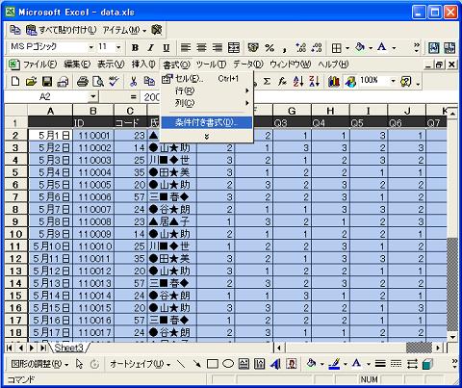Open the データ menu

click(248, 65)
